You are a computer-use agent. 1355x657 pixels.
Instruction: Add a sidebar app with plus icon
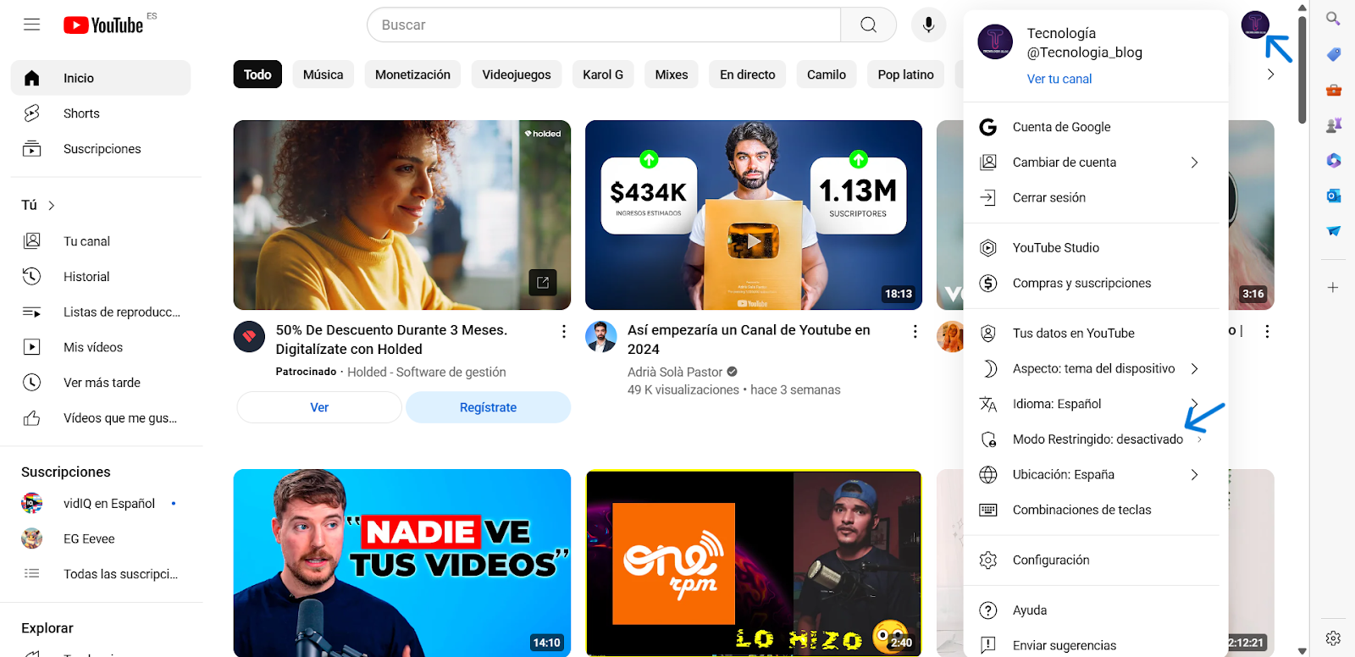(x=1333, y=288)
